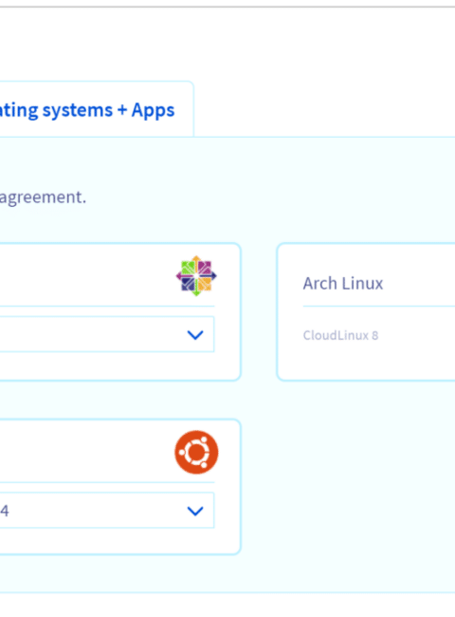Image resolution: width=455 pixels, height=617 pixels.
Task: Click the digit 4 in Ubuntu version field
Action: (x=5, y=511)
